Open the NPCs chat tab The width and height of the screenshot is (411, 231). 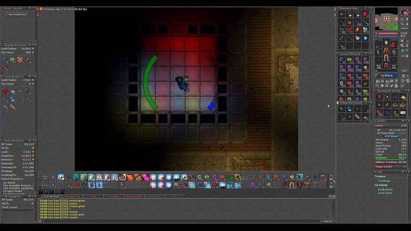(x=175, y=196)
